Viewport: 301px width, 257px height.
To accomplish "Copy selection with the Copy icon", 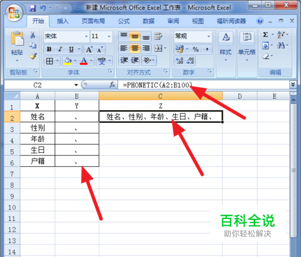I will click(x=33, y=45).
